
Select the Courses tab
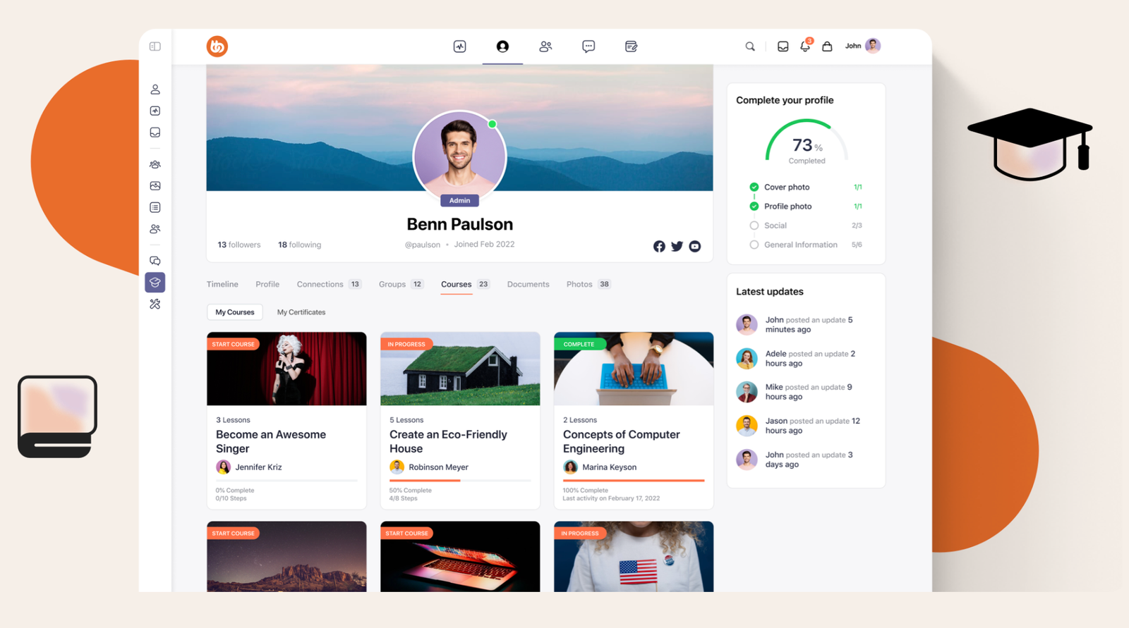[465, 284]
